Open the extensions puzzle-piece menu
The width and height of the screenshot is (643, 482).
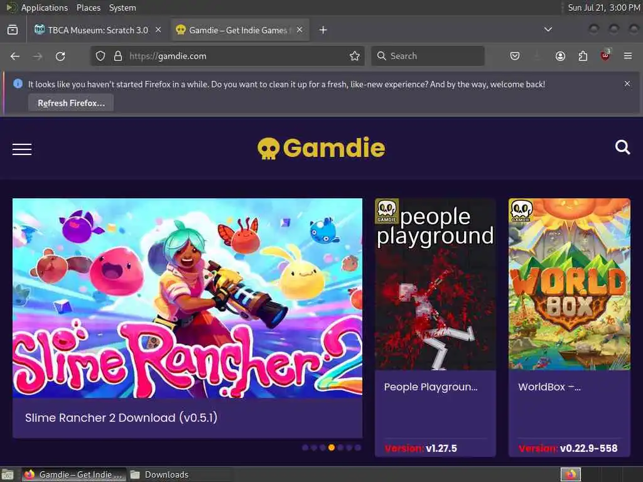[x=583, y=56]
